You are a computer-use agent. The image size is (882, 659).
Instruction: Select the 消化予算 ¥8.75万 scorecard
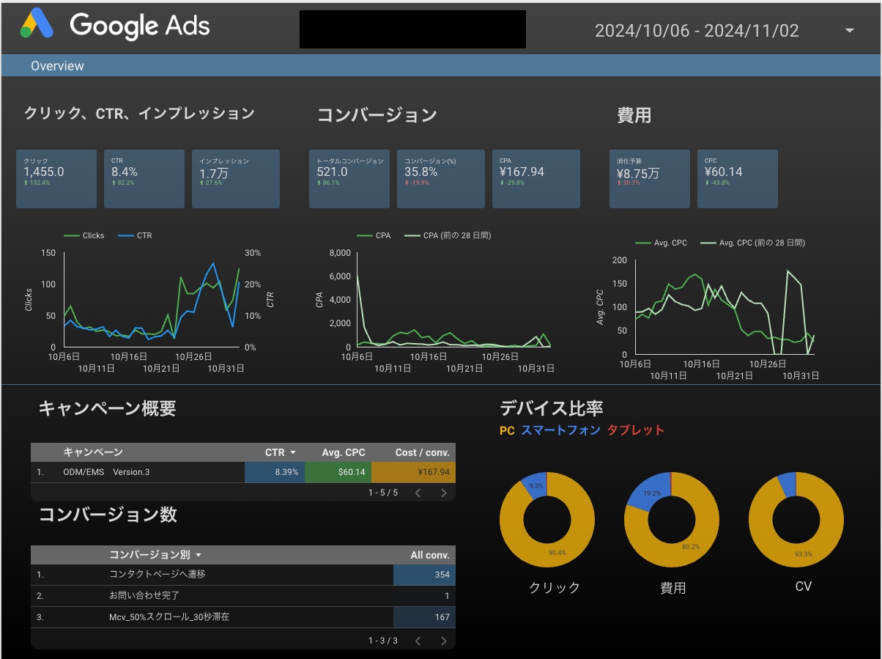pyautogui.click(x=650, y=179)
